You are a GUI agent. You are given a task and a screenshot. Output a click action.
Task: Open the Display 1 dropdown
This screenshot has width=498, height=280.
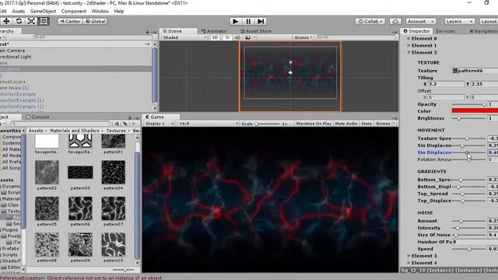(x=160, y=124)
